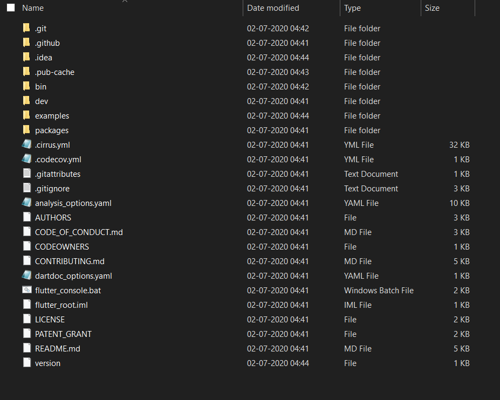Screen dimensions: 500x400
Task: Click the packages folder icon
Action: pyautogui.click(x=27, y=130)
